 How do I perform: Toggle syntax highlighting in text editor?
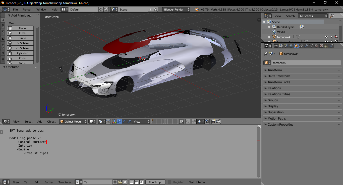coord(141,182)
